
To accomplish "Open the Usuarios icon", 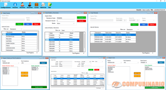I will [15, 5].
